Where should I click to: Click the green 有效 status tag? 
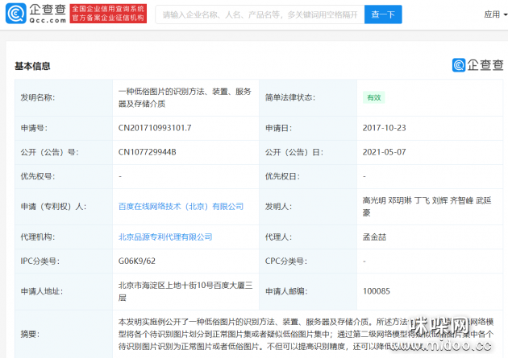pos(374,97)
